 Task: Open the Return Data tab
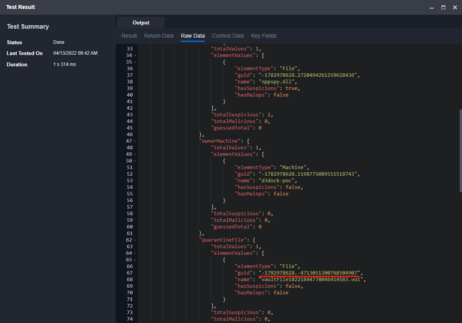(x=159, y=36)
